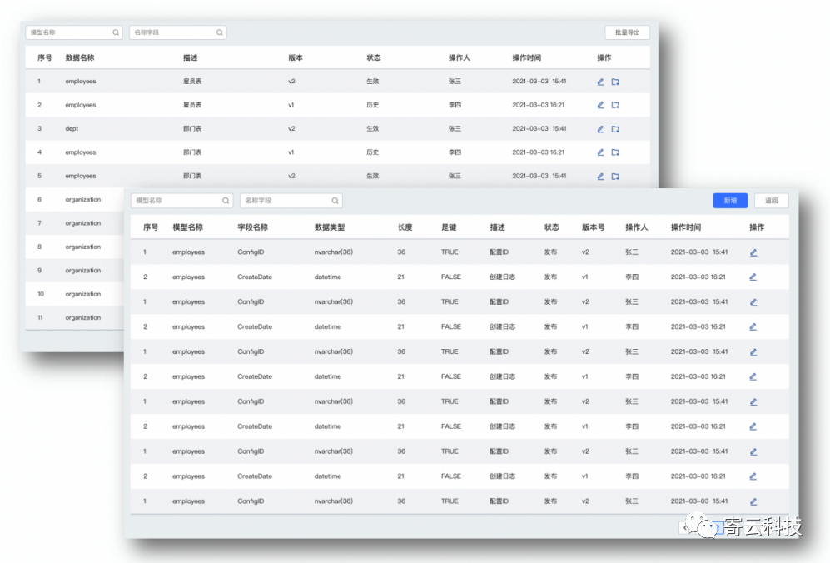The height and width of the screenshot is (563, 830).
Task: Edit row 2 employees 雇员表 v1 in back window
Action: coord(600,105)
